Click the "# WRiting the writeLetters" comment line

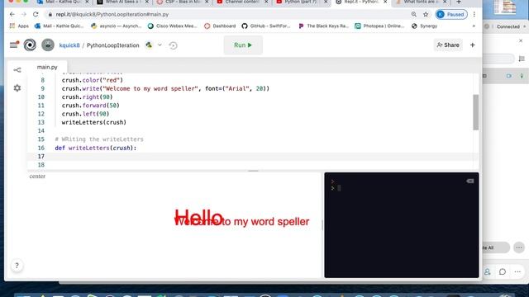tap(99, 139)
